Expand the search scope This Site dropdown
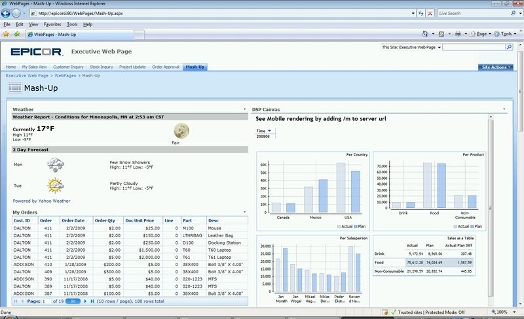 click(439, 48)
